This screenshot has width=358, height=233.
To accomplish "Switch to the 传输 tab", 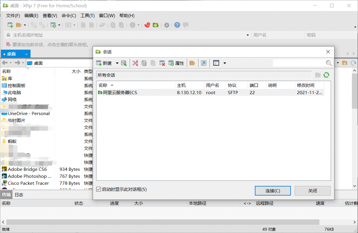I will pyautogui.click(x=6, y=195).
